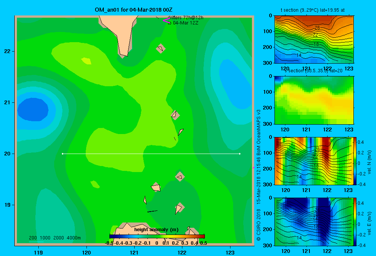Click the 'to 04-Mar 12Z' label
376x256 pixels.
(x=183, y=23)
